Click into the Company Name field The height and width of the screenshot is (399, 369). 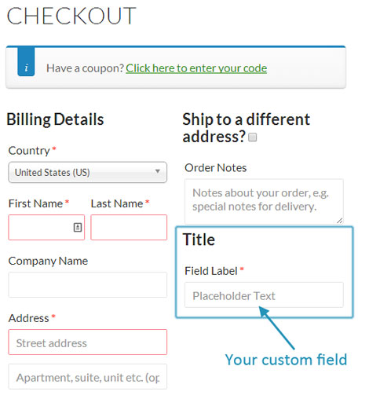coord(88,284)
